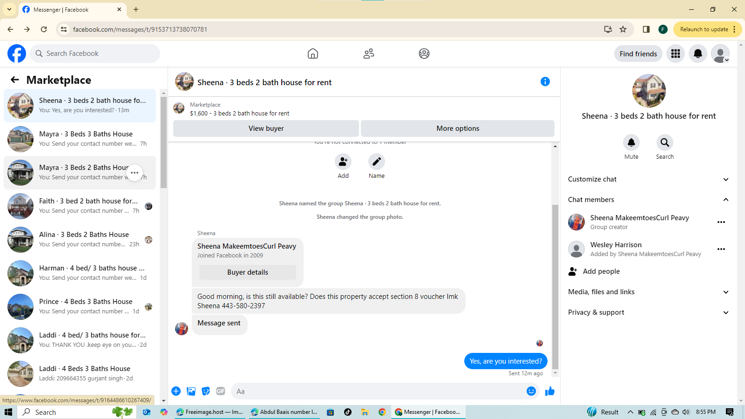Click the browser address bar URL
This screenshot has height=419, width=745.
(140, 29)
